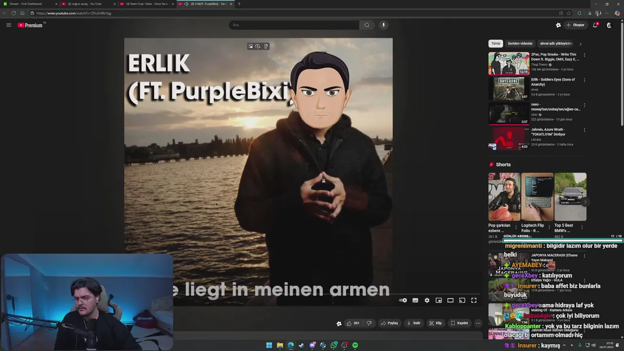Viewport: 624px width, 351px height.
Task: Click star-shaped icon beside Oluştur
Action: pos(558,25)
